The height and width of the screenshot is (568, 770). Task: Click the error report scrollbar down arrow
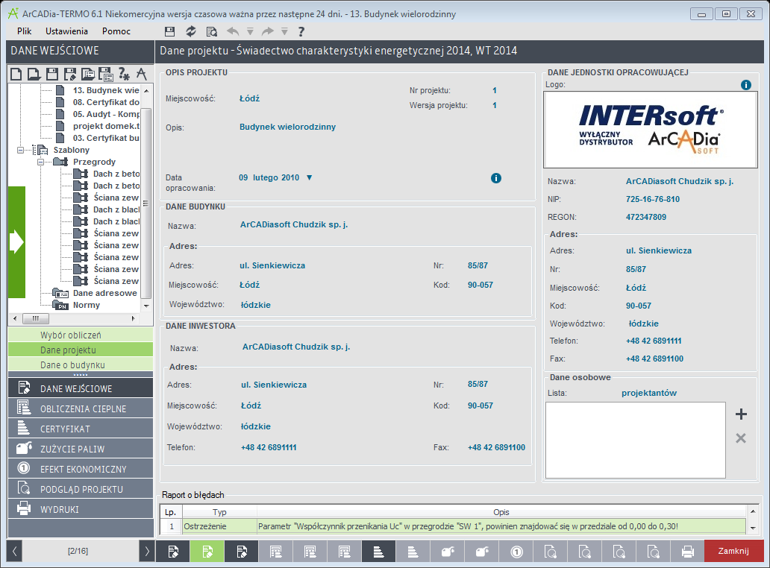tap(753, 528)
